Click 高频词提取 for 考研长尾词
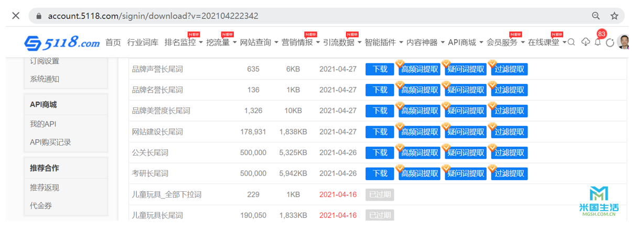This screenshot has height=230, width=635. click(419, 174)
